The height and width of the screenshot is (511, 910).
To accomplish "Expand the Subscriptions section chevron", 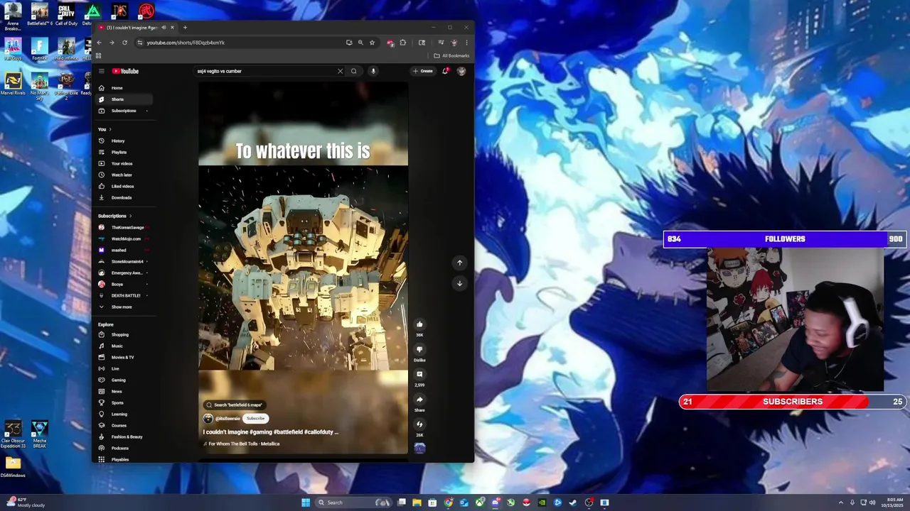I will click(x=130, y=216).
